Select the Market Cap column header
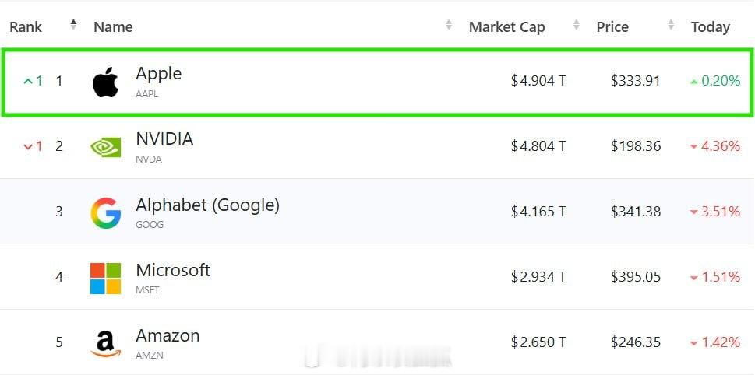The width and height of the screenshot is (755, 375). 506,27
